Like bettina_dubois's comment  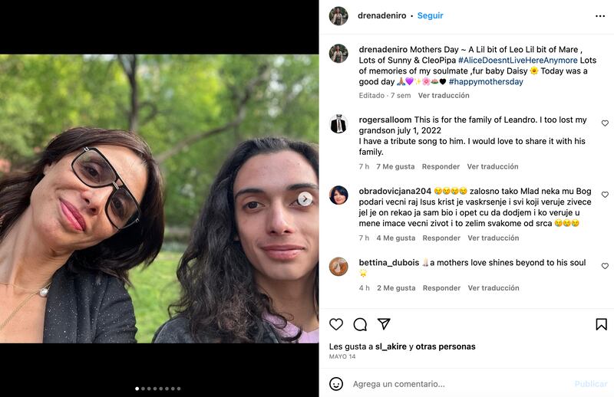point(605,266)
